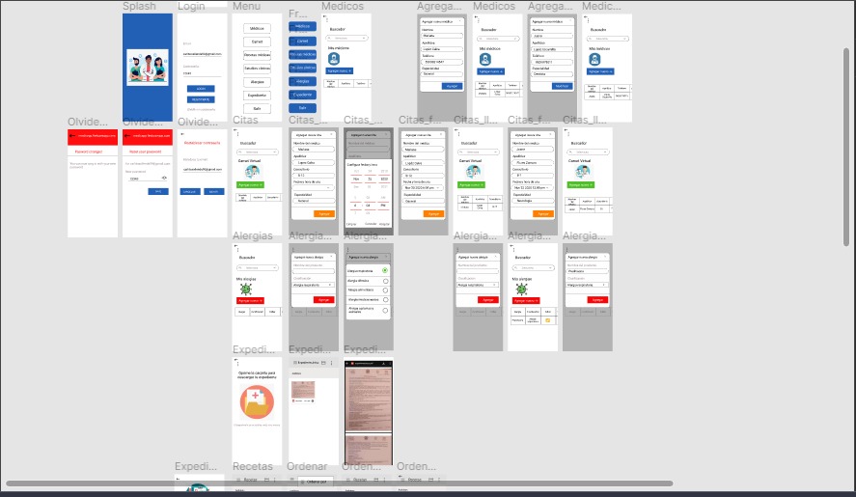The width and height of the screenshot is (856, 497).
Task: Select the green checked allergy radio button
Action: pyautogui.click(x=385, y=270)
